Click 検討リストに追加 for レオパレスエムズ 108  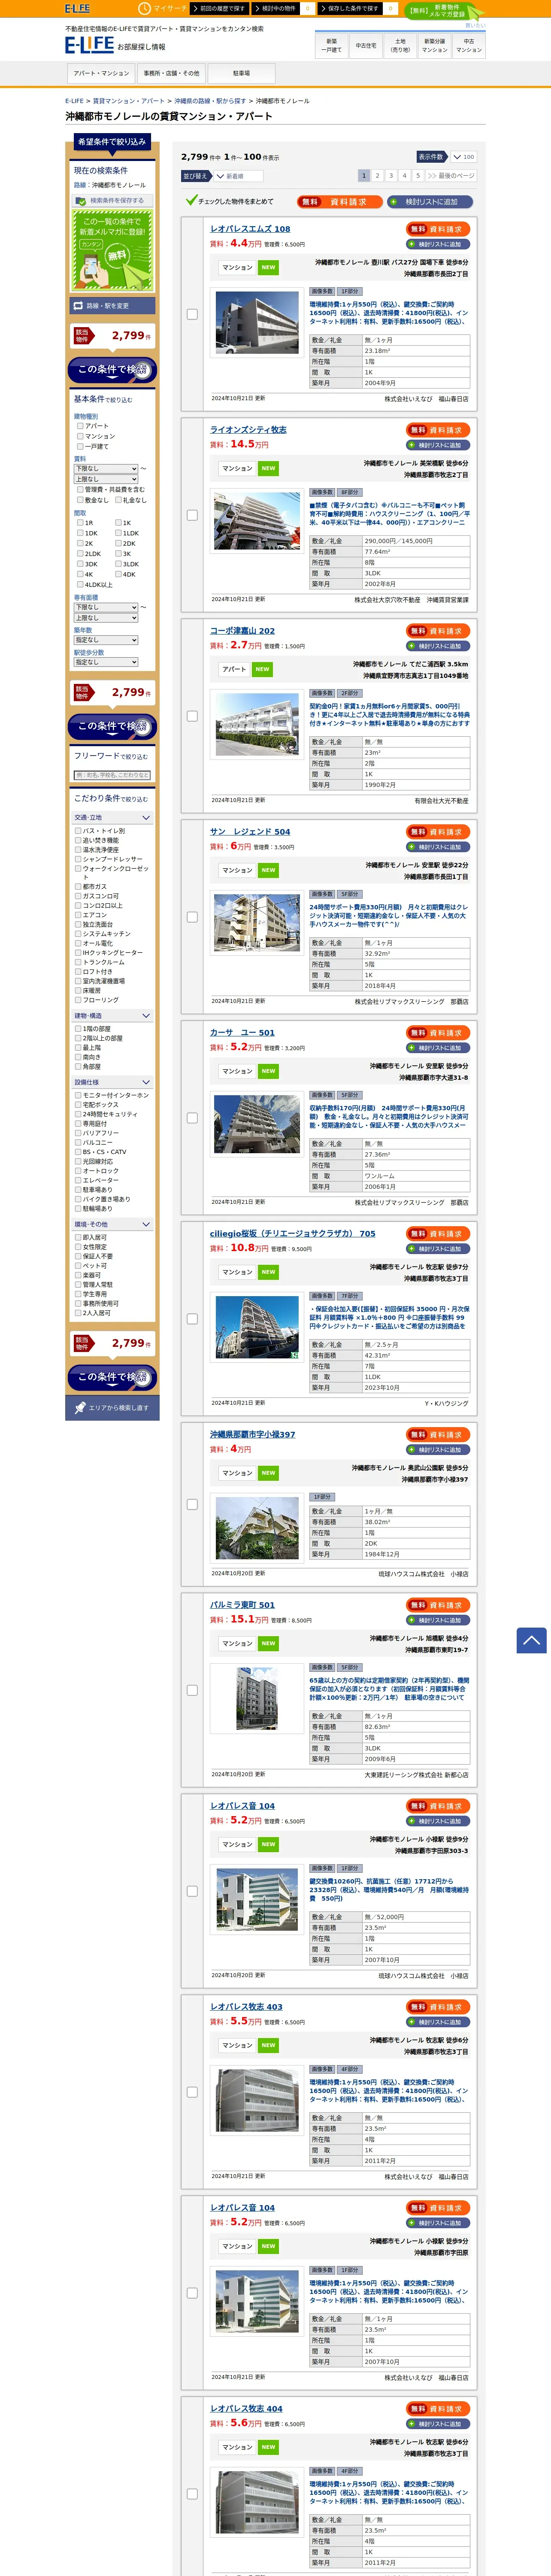[439, 244]
